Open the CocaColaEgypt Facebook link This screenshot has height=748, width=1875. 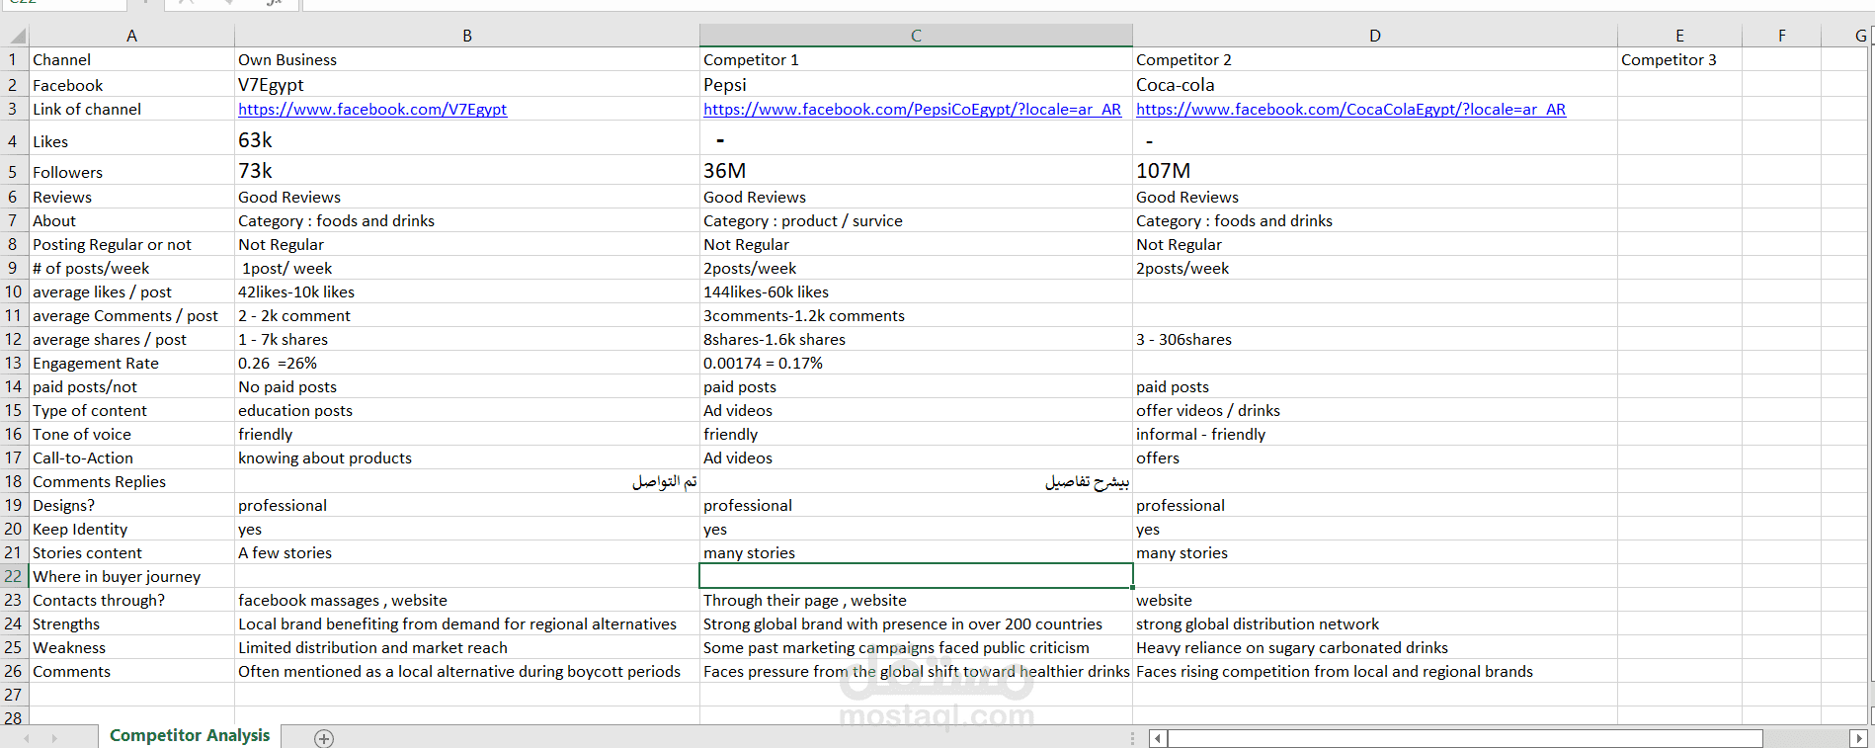coord(1350,110)
